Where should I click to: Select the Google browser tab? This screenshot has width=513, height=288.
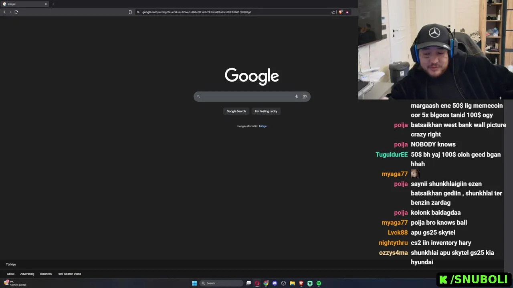click(x=24, y=4)
